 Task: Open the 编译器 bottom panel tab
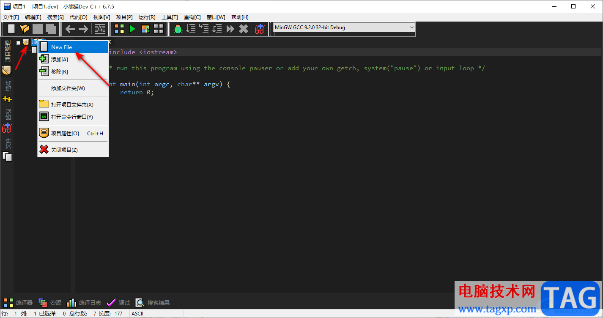tap(18, 303)
